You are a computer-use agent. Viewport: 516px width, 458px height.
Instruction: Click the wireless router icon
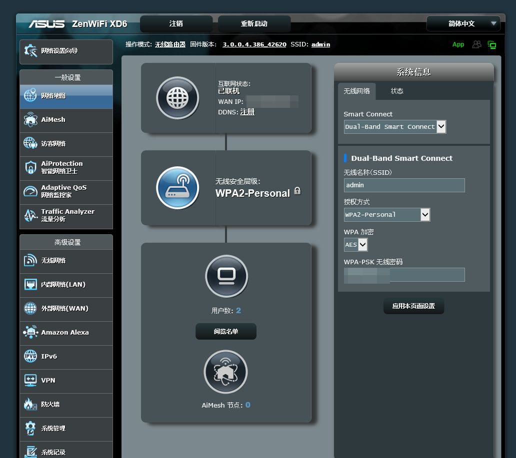click(177, 187)
